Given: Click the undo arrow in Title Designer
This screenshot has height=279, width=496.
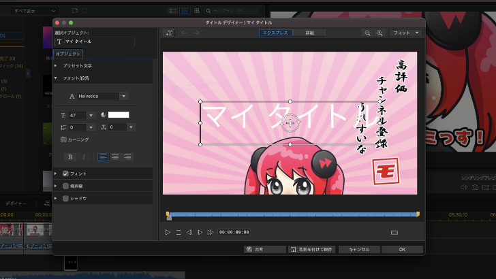Looking at the screenshot, I should pos(185,33).
